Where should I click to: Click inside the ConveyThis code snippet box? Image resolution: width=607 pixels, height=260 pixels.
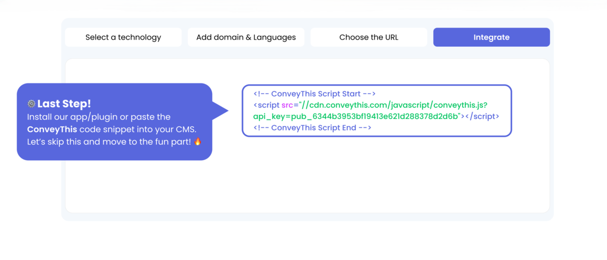377,111
